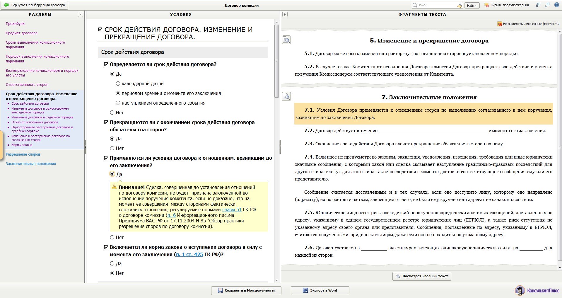Image resolution: width=562 pixels, height=298 pixels.
Task: Clear the search field with broom icon
Action: tap(459, 5)
